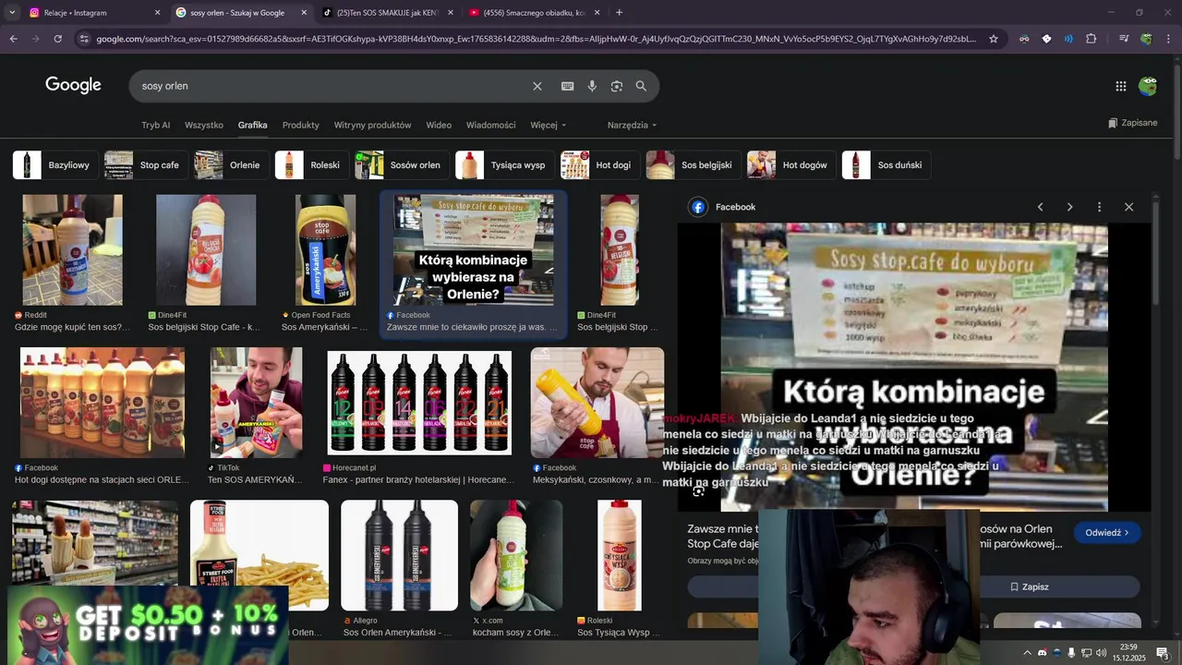Show the previous image in preview panel
Screen dimensions: 1182x665
[x=1040, y=207]
